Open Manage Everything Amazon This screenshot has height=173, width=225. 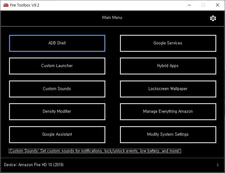pos(168,112)
